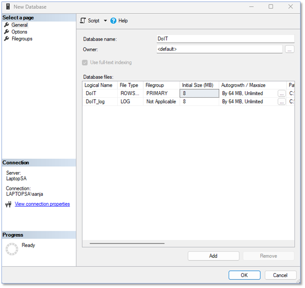Click the horizontal scrollbar of file grid

point(127,243)
